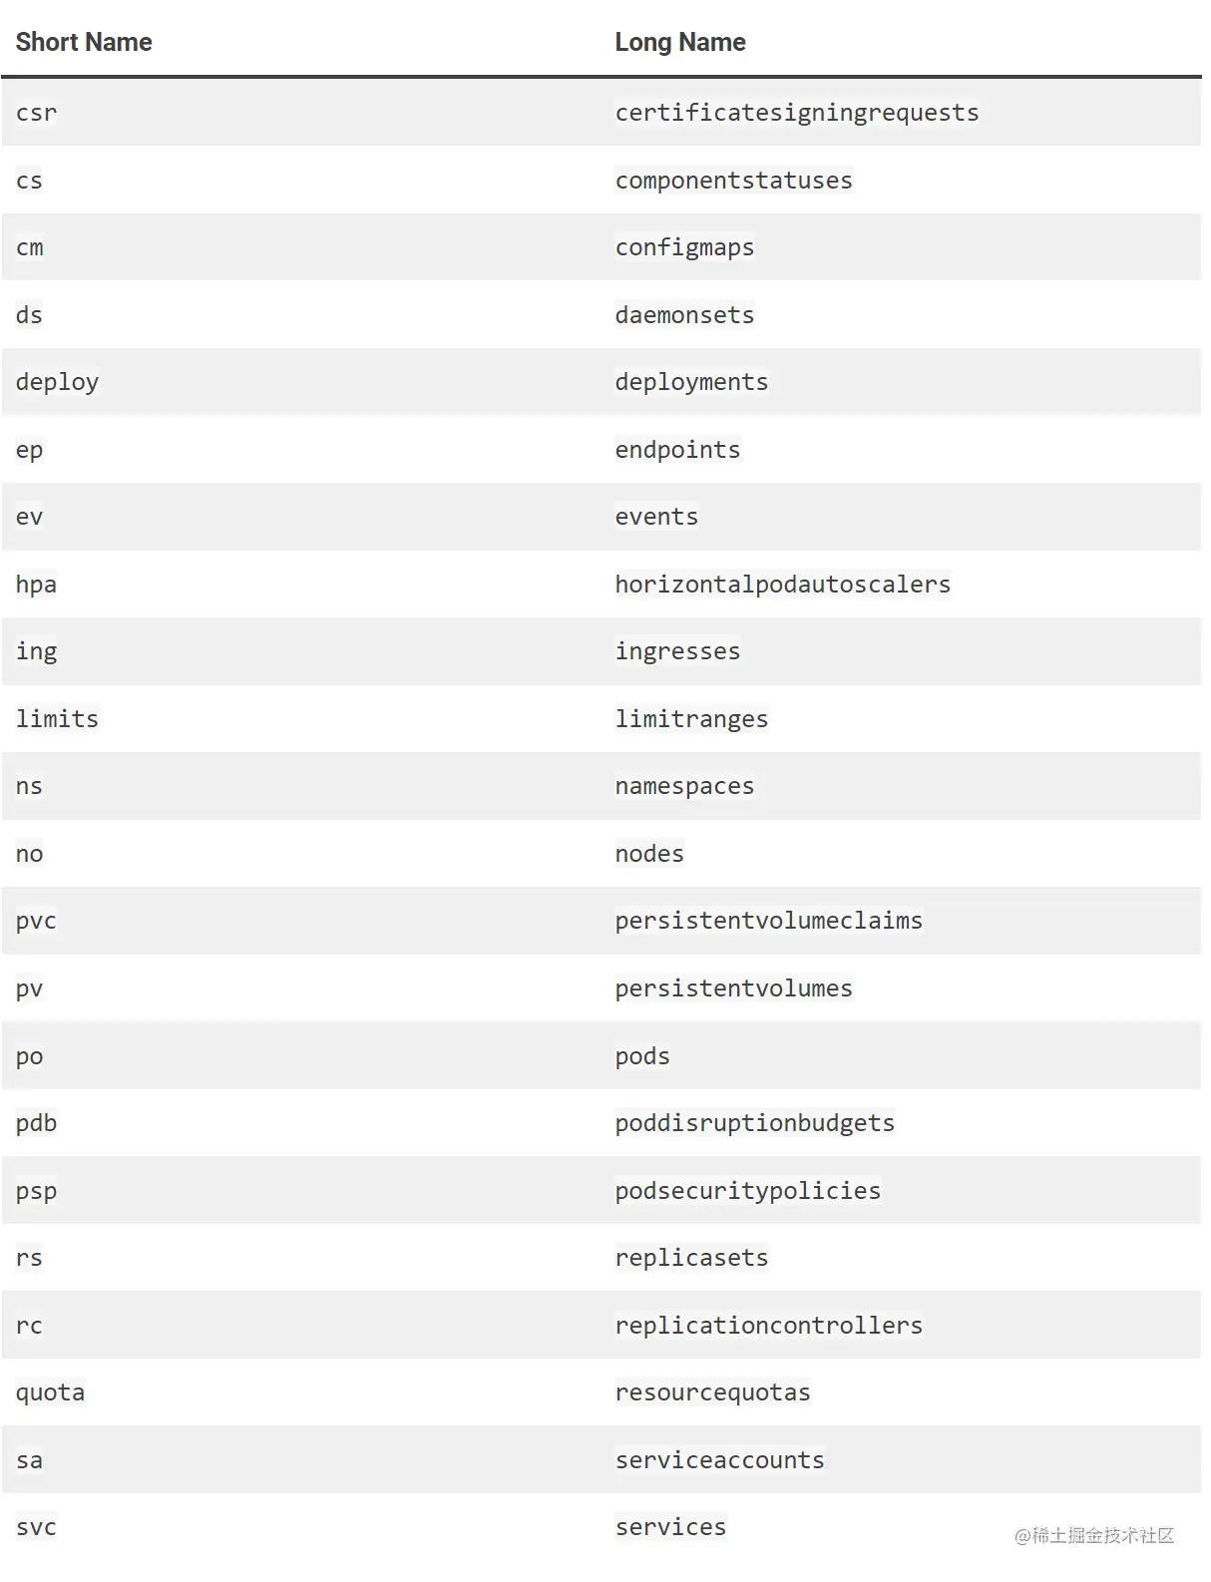Select the csr short name cell
Image resolution: width=1211 pixels, height=1582 pixels.
coord(37,113)
